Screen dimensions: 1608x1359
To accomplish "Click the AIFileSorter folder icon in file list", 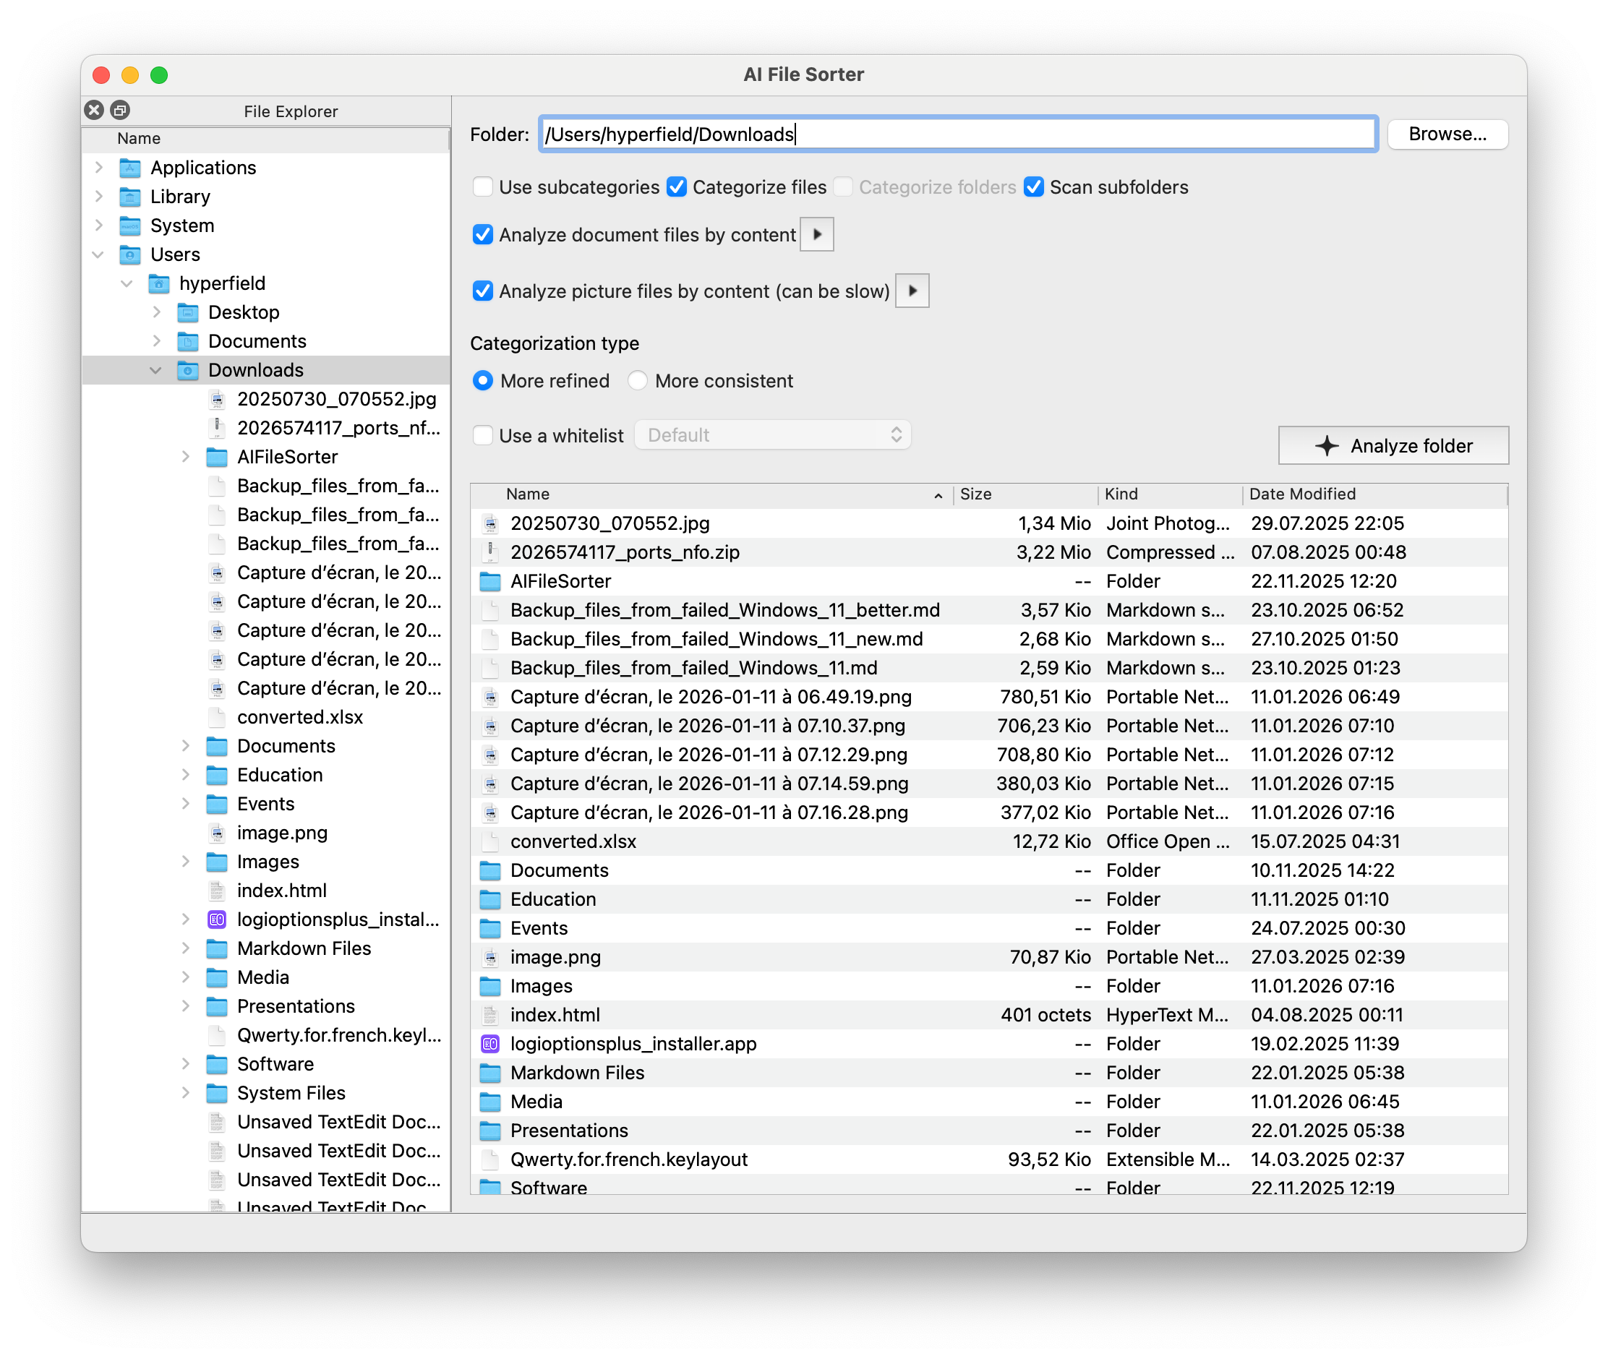I will tap(490, 582).
